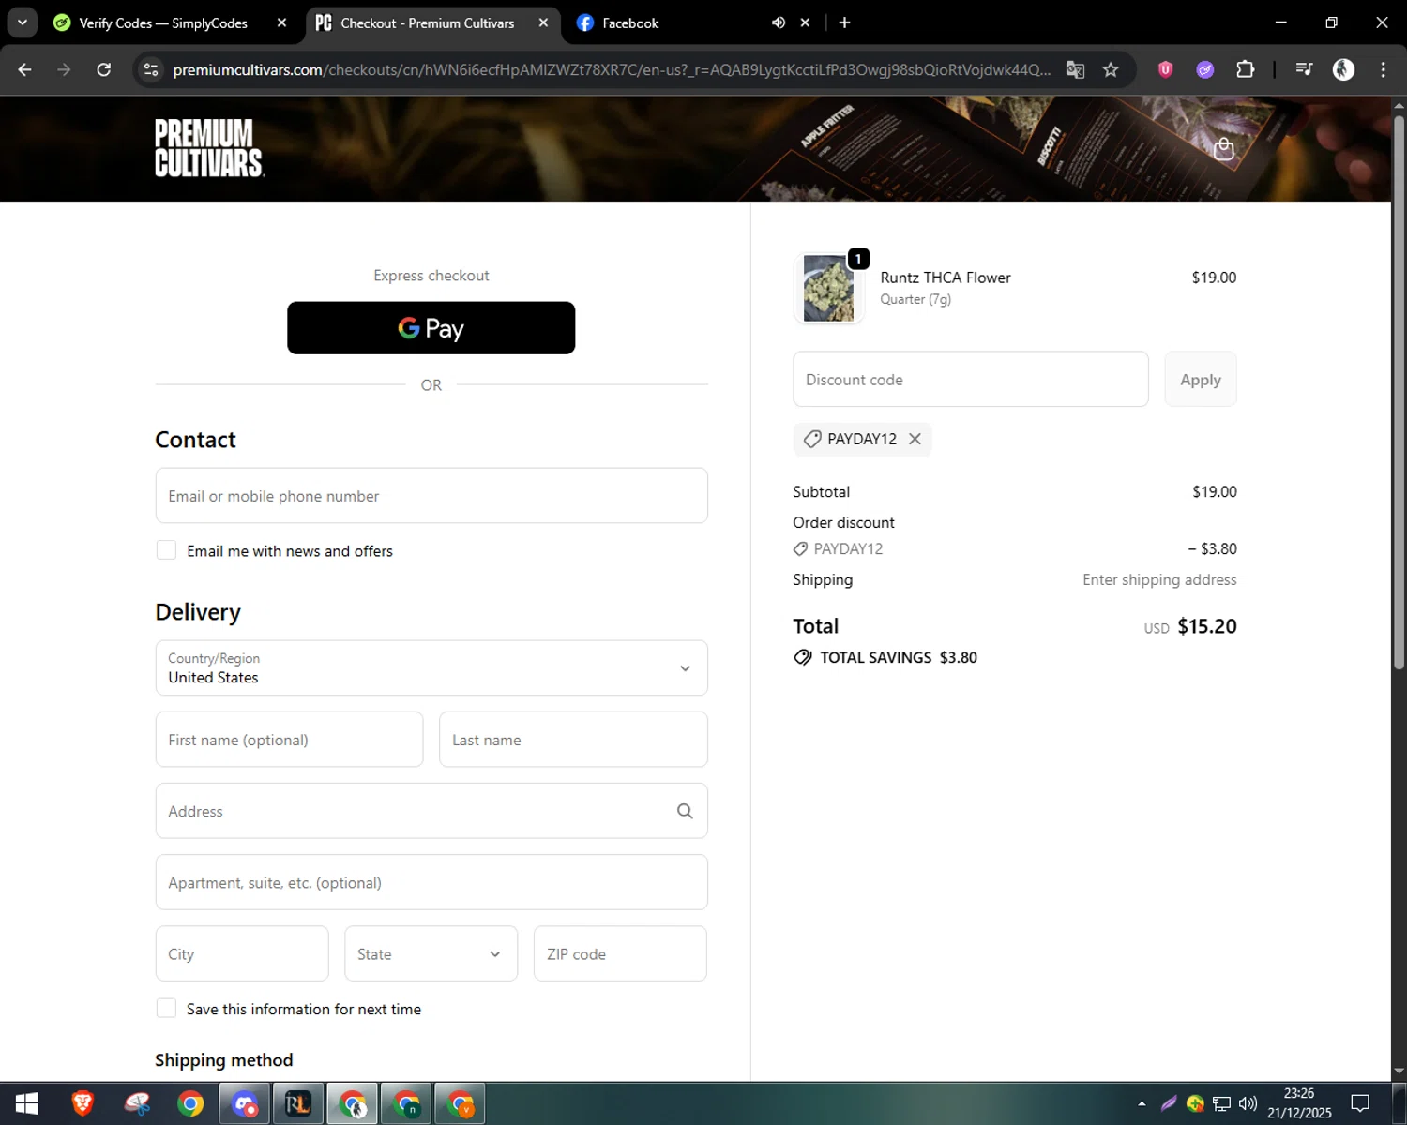1407x1125 pixels.
Task: Open the State dropdown
Action: 431,954
